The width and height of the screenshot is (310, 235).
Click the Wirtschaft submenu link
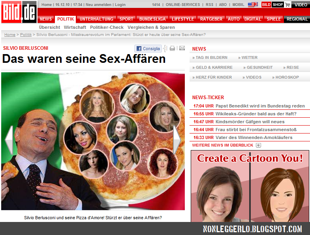pos(75,27)
